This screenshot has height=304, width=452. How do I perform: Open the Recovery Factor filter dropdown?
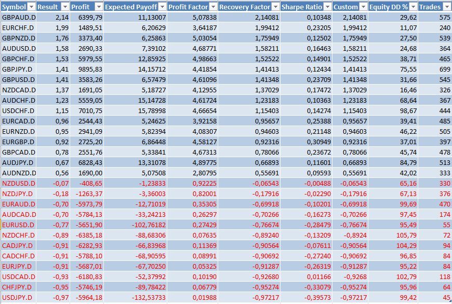276,7
